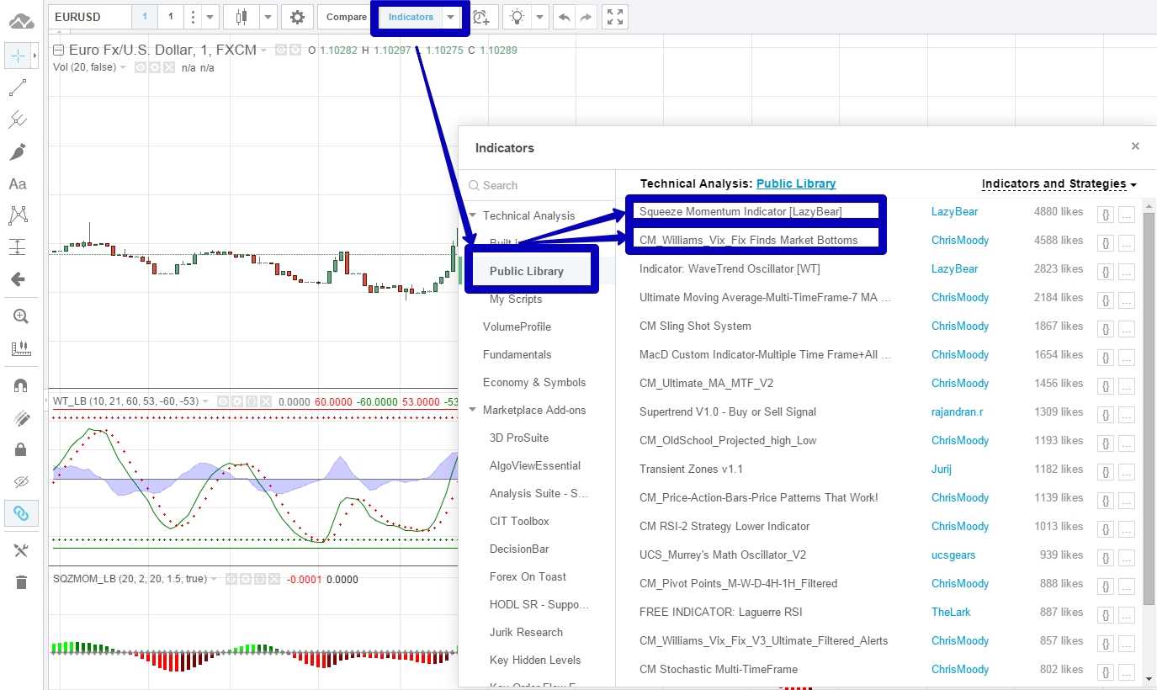
Task: Open chart settings gear icon in top toolbar
Action: [297, 17]
